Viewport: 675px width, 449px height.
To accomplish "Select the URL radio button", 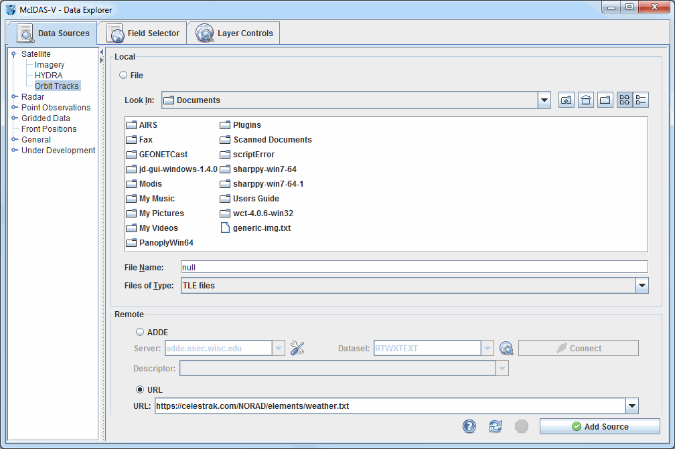I will pyautogui.click(x=140, y=389).
